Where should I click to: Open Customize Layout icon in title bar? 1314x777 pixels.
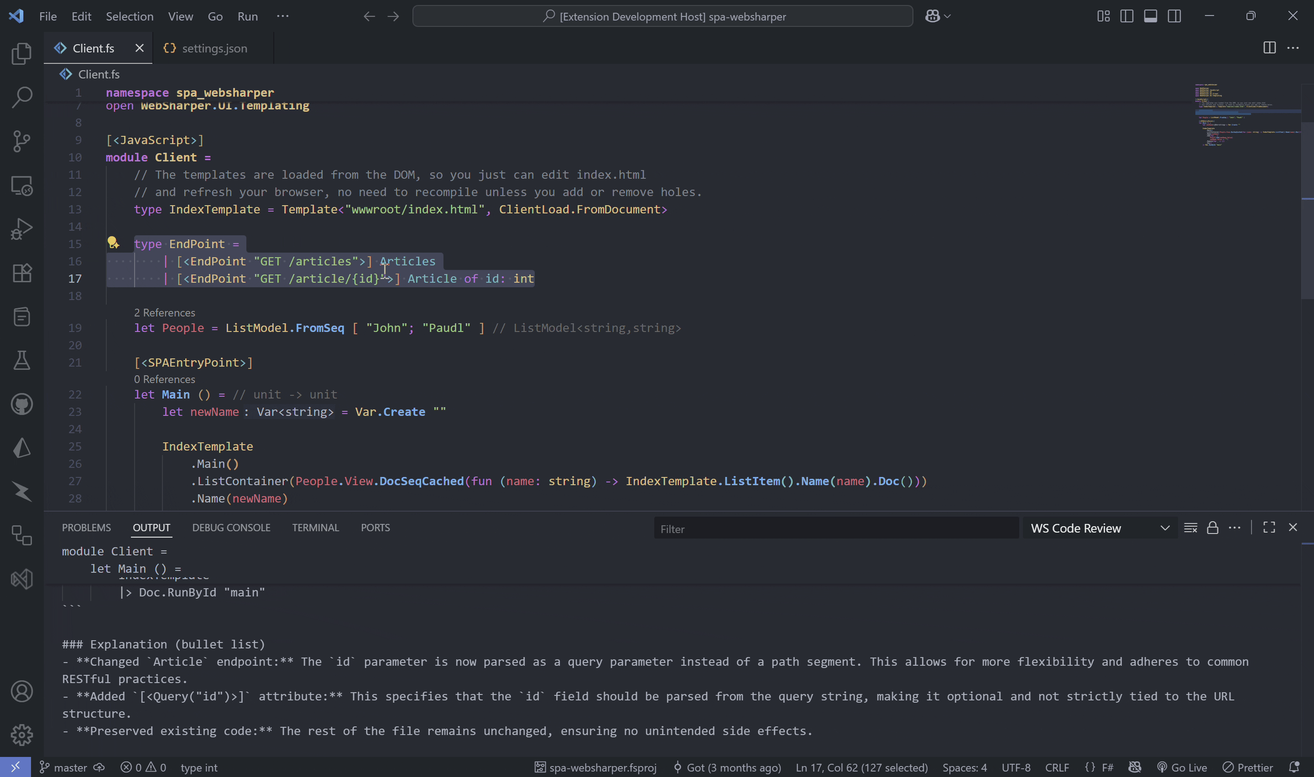click(1104, 16)
